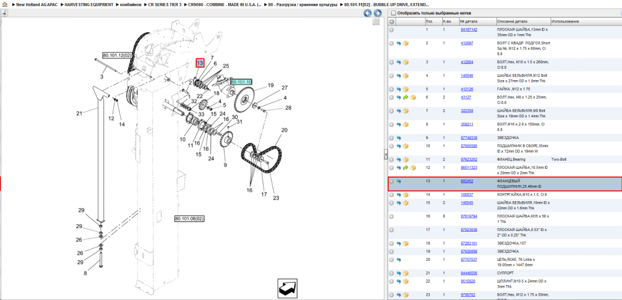
Task: Click box icon for part 359211
Action: (x=406, y=124)
